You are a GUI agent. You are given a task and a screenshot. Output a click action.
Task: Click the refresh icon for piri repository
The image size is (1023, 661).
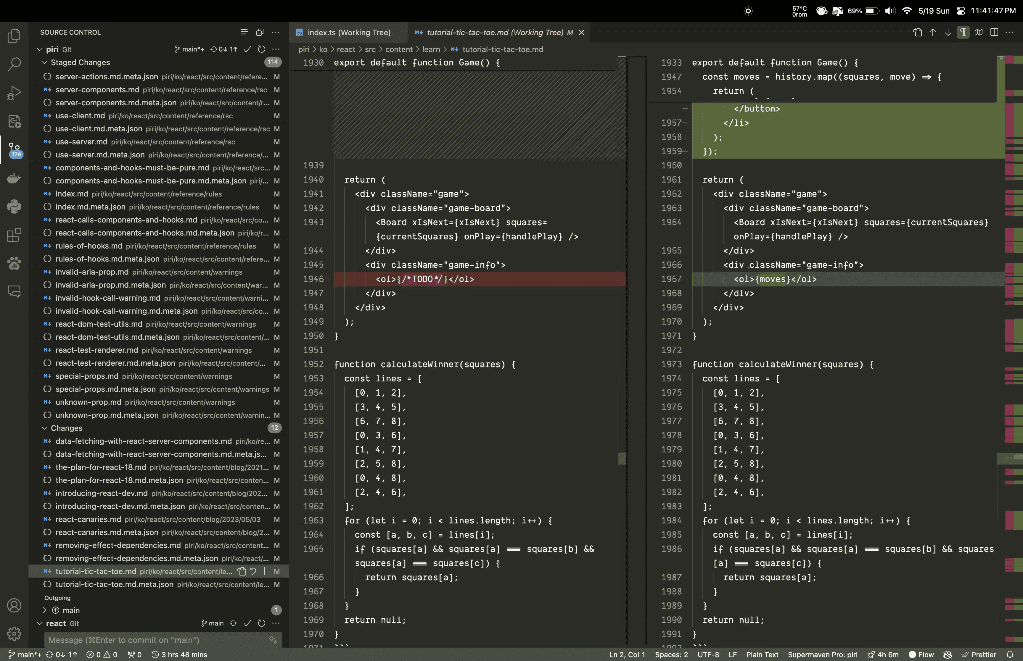tap(261, 49)
